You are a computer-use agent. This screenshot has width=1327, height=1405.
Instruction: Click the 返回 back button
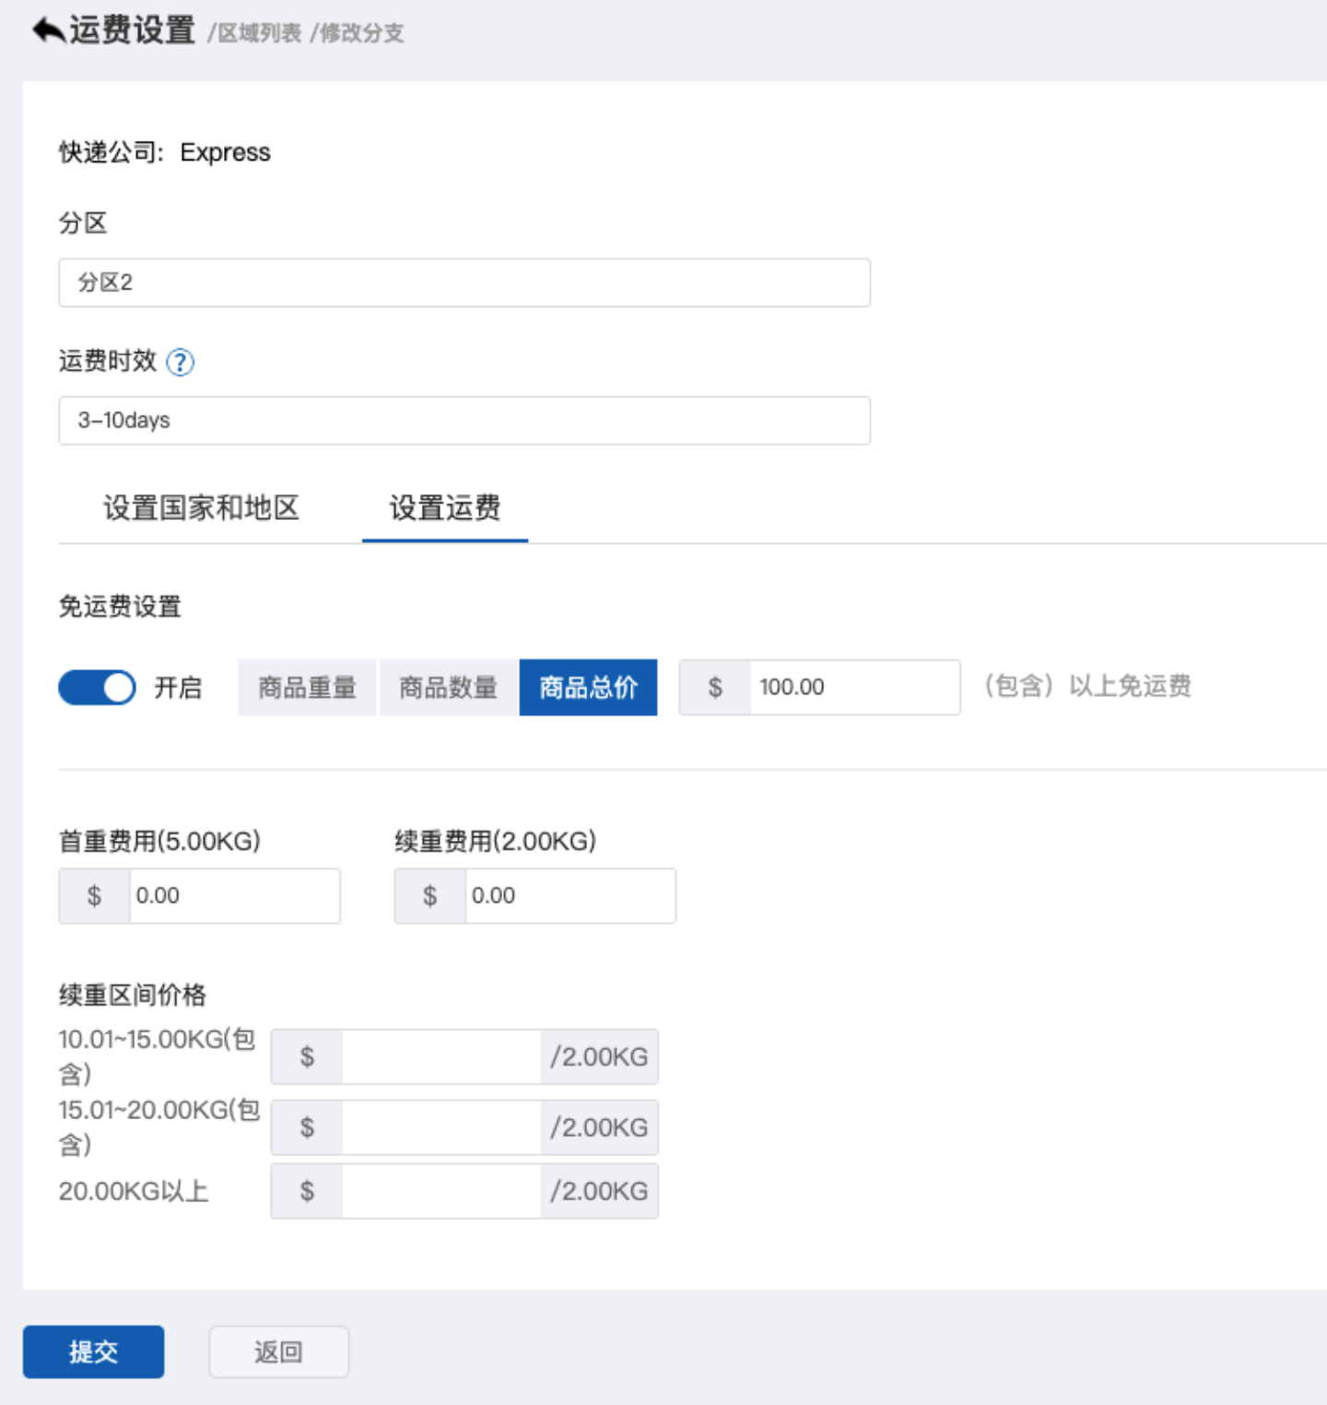(x=278, y=1352)
